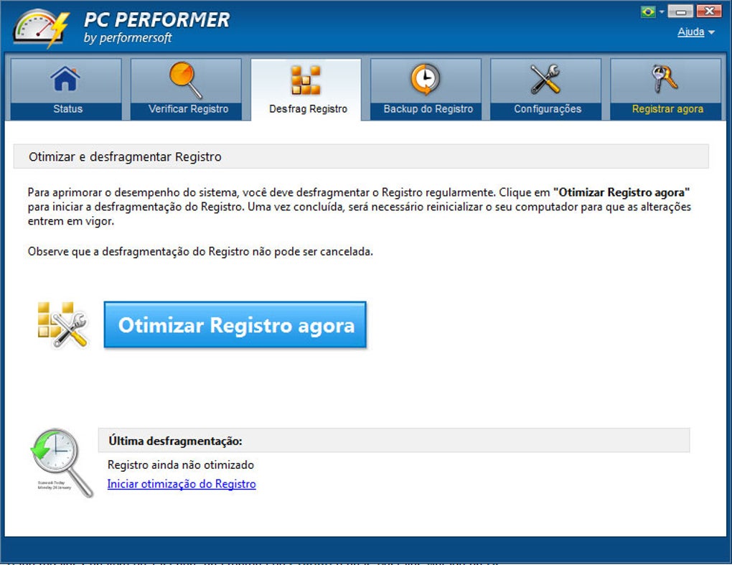Image resolution: width=732 pixels, height=565 pixels.
Task: Click the blocks-and-tools icon beside Otimizar button
Action: pos(62,324)
